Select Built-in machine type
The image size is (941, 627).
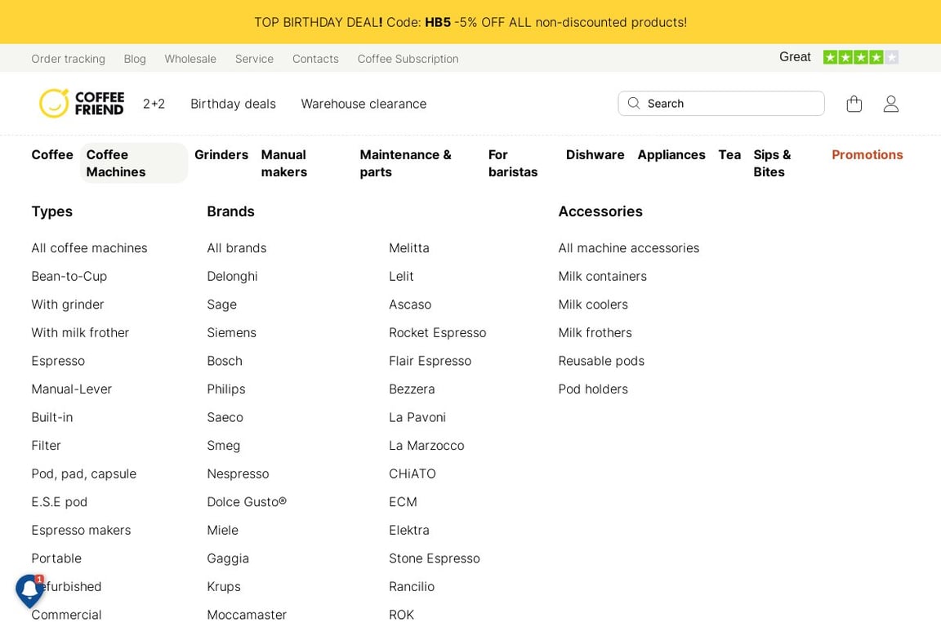[x=51, y=417]
